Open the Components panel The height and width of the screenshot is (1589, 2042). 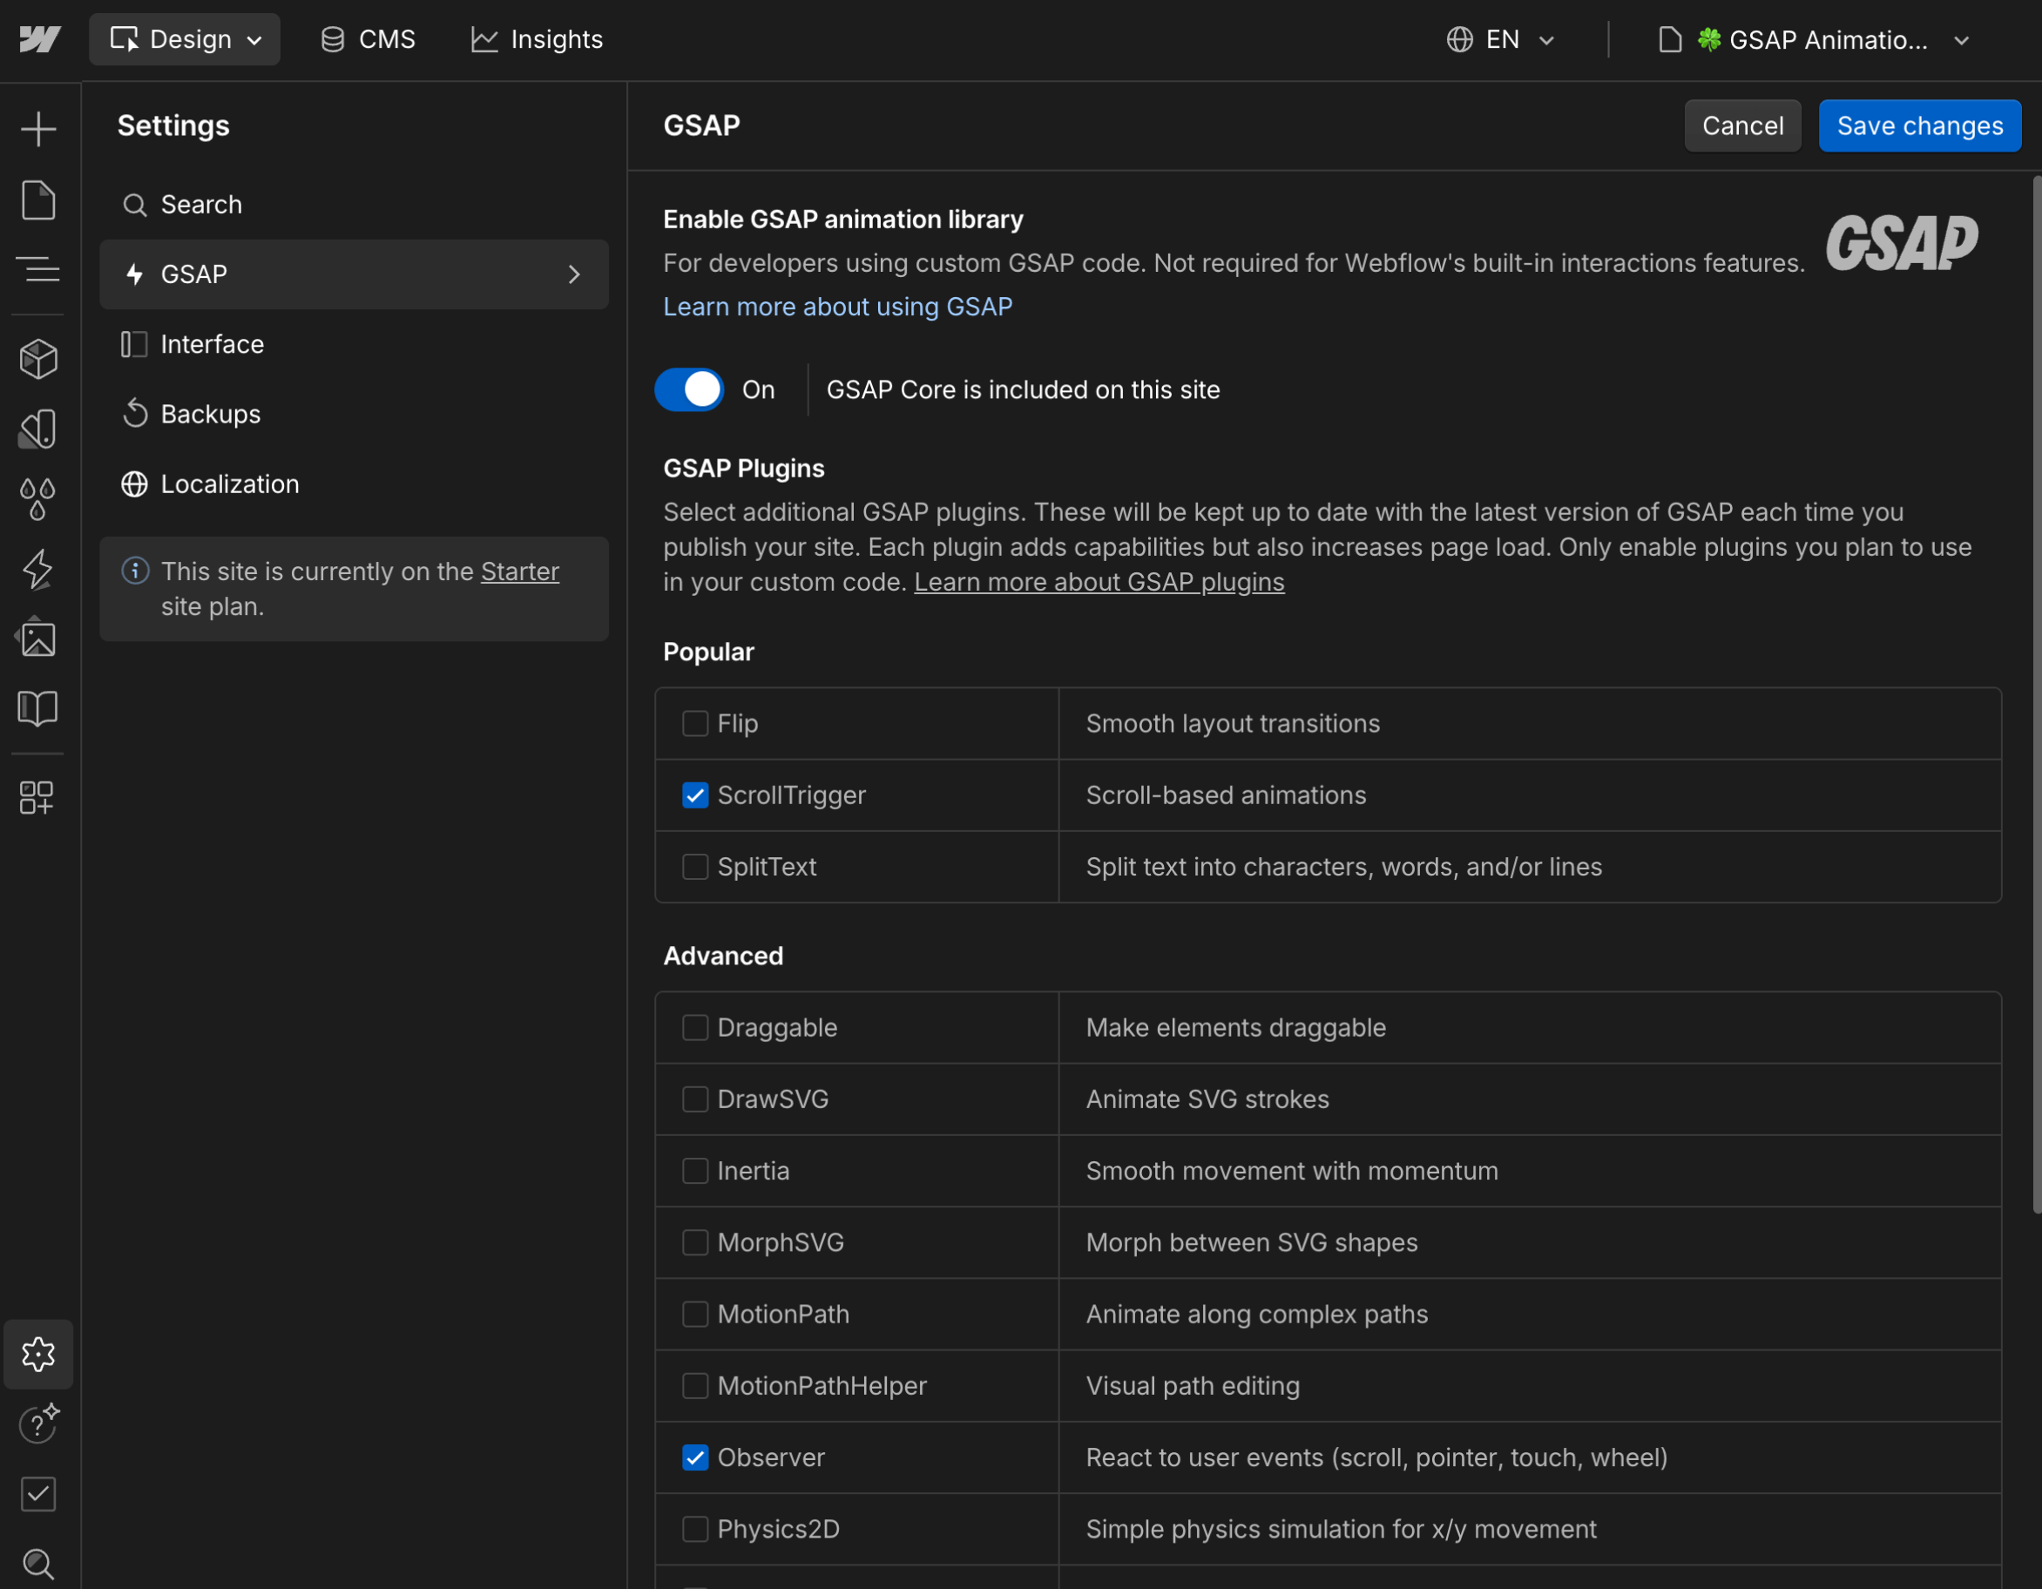pos(38,358)
